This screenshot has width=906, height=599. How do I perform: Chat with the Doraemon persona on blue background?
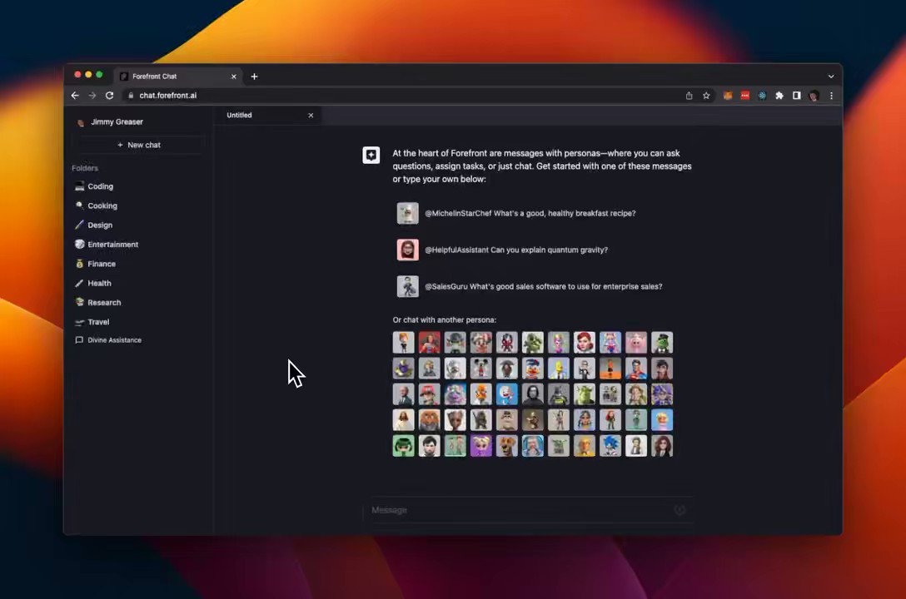pyautogui.click(x=507, y=394)
